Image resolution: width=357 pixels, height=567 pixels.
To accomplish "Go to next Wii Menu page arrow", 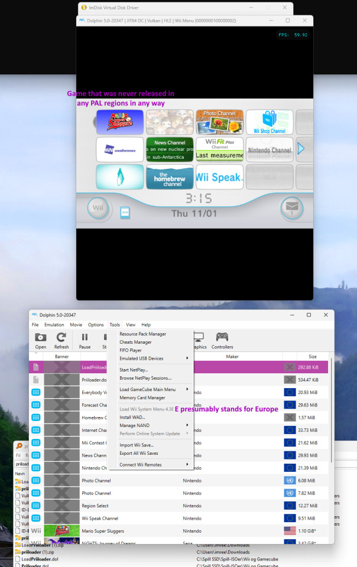I will [x=301, y=148].
